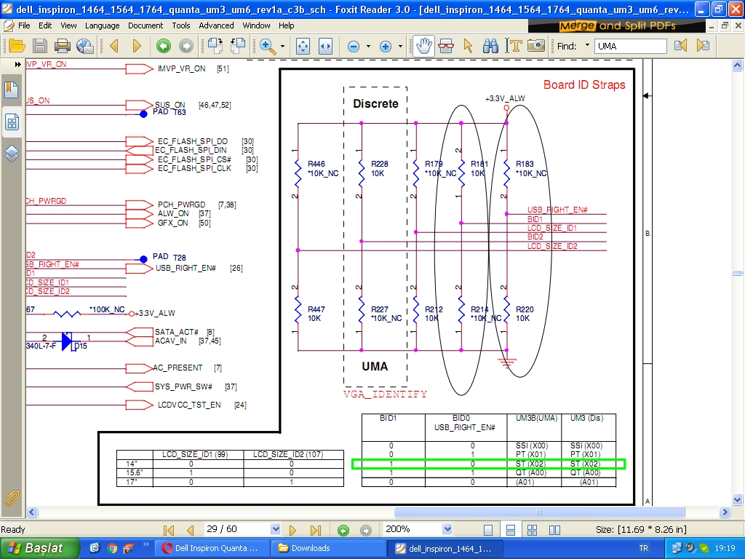Find previous match icon

[680, 46]
